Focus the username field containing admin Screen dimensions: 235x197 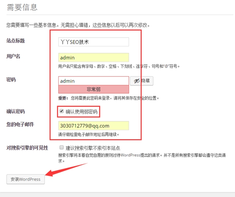coord(94,58)
